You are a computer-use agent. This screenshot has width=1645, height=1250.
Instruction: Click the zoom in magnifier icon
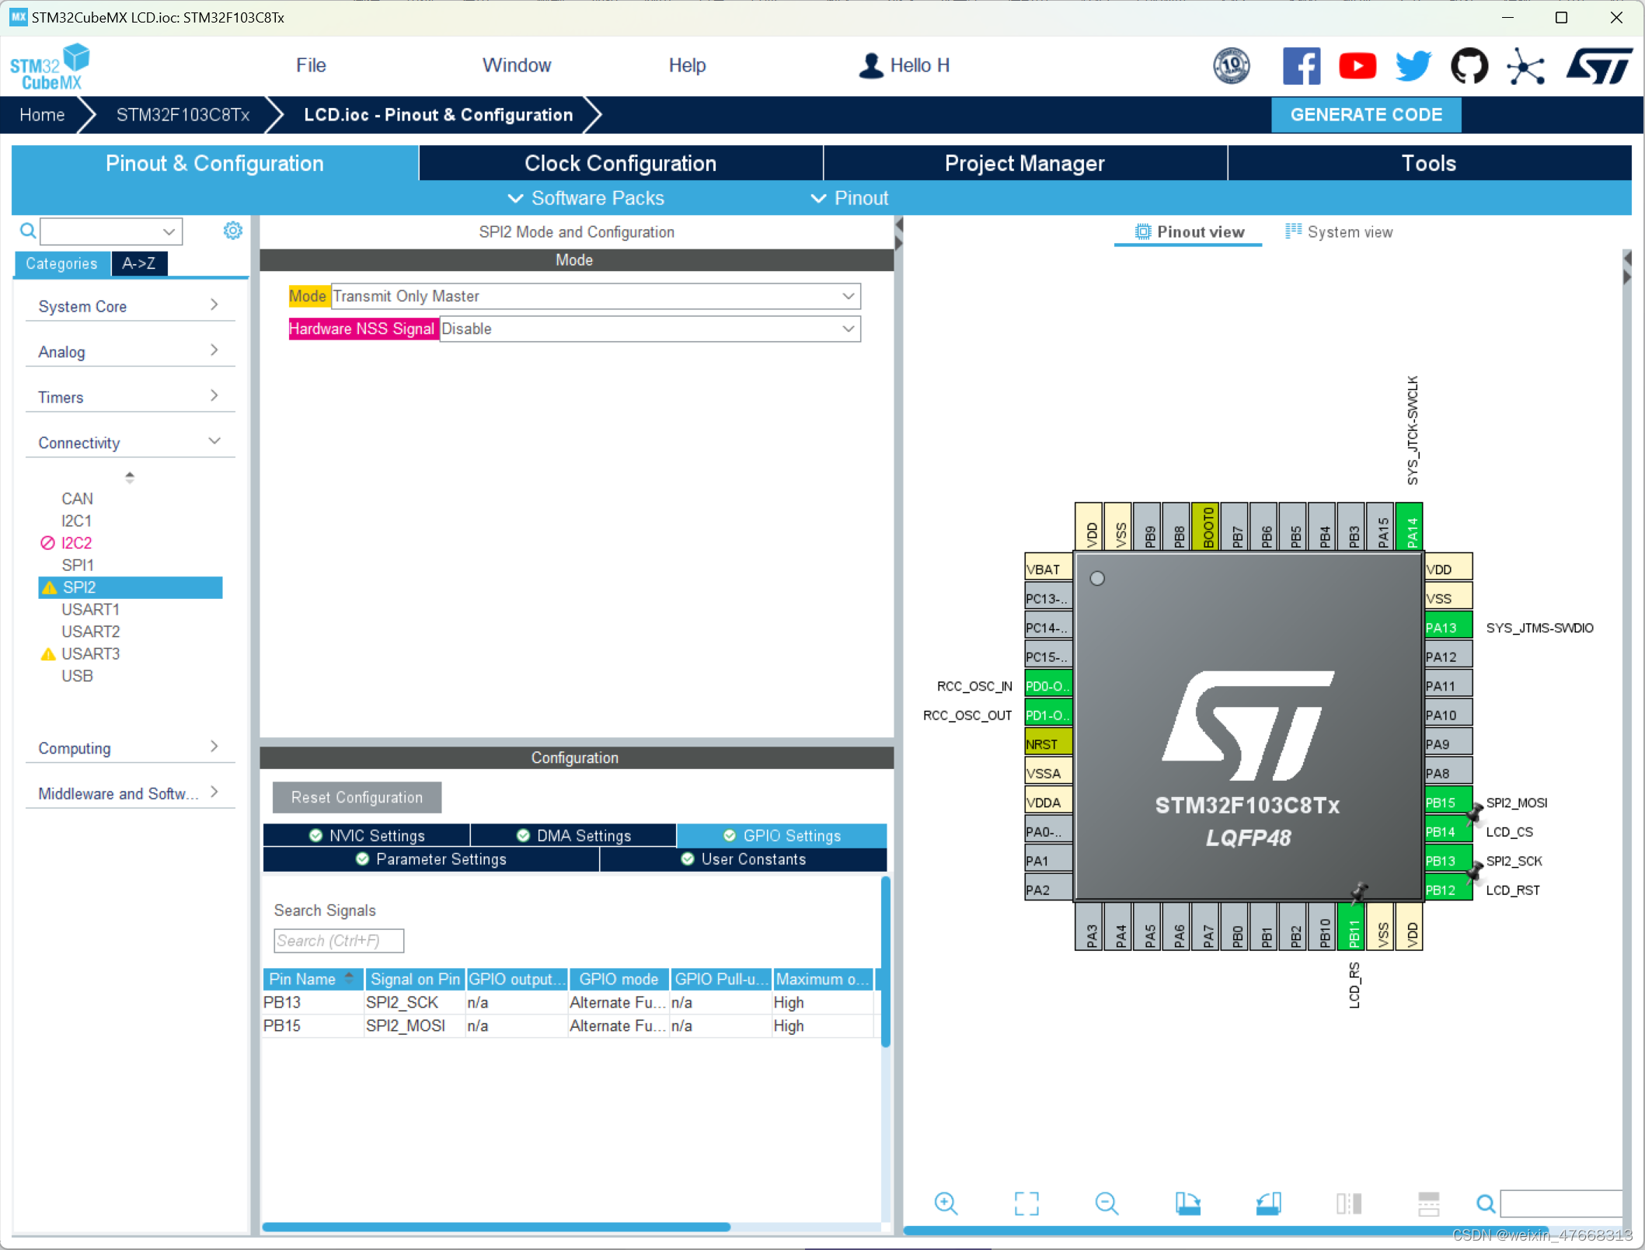[946, 1203]
